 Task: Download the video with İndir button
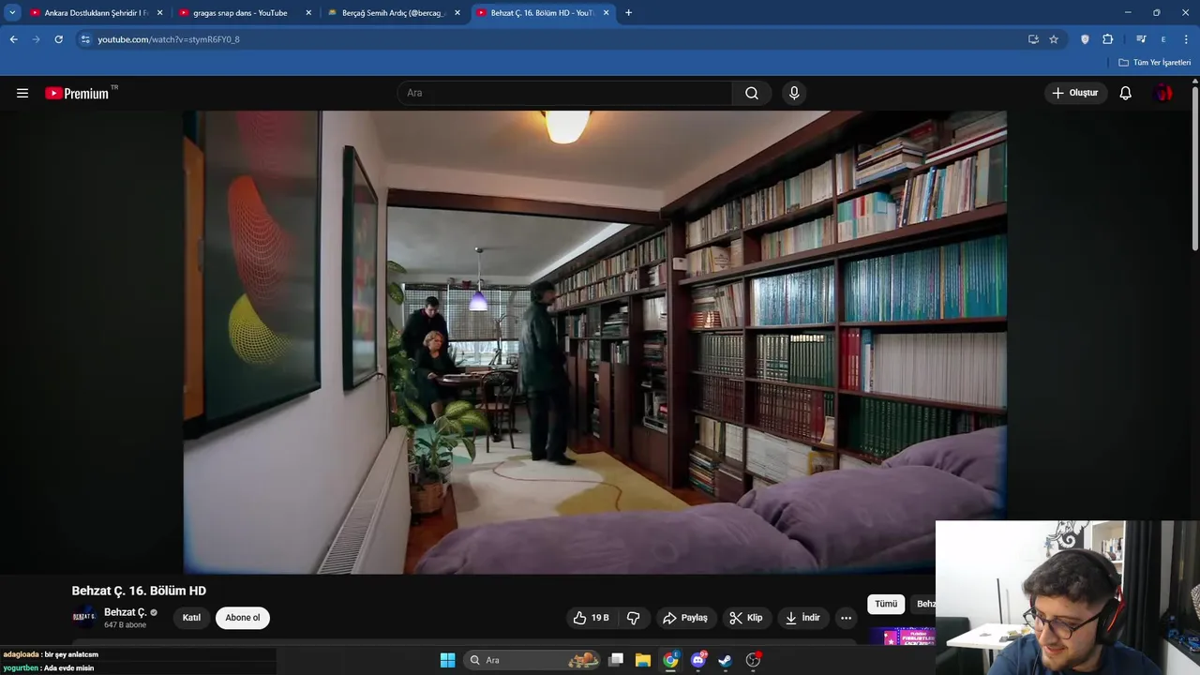coord(802,618)
